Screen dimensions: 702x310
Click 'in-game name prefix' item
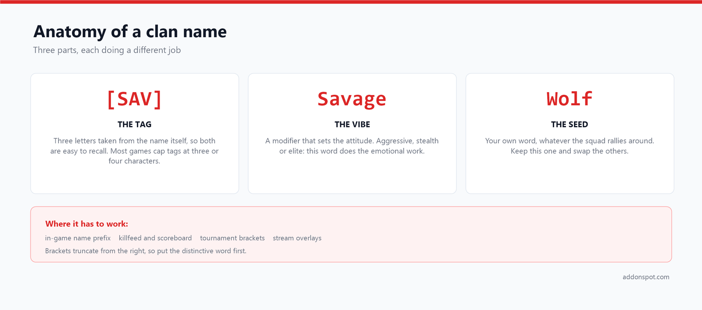78,238
